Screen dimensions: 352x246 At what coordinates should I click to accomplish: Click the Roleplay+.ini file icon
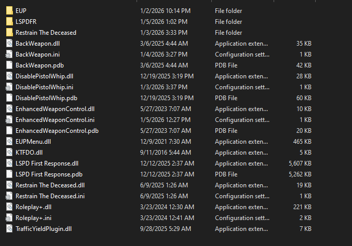(x=9, y=217)
